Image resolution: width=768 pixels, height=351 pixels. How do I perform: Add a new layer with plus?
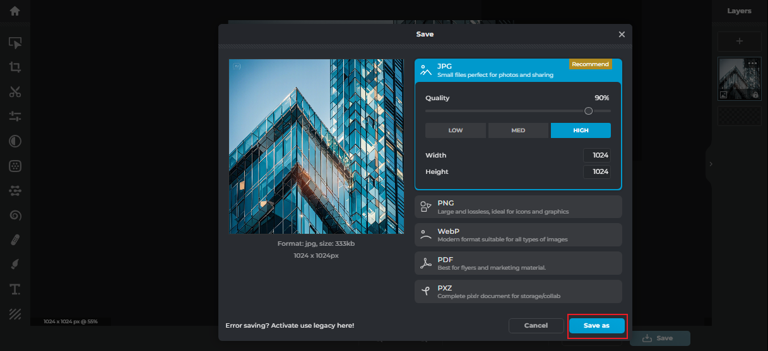point(740,42)
